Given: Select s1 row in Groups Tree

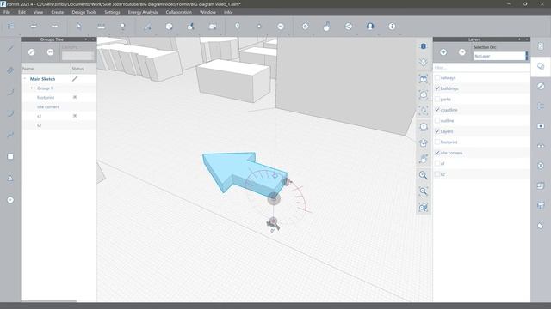Looking at the screenshot, I should (59, 116).
